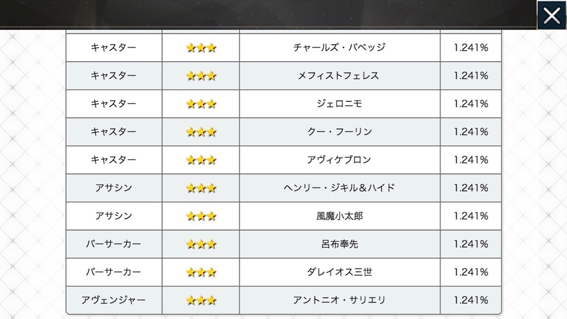Click the 1.241% rate for アントニオ・サリエリ
The height and width of the screenshot is (319, 567).
click(471, 300)
